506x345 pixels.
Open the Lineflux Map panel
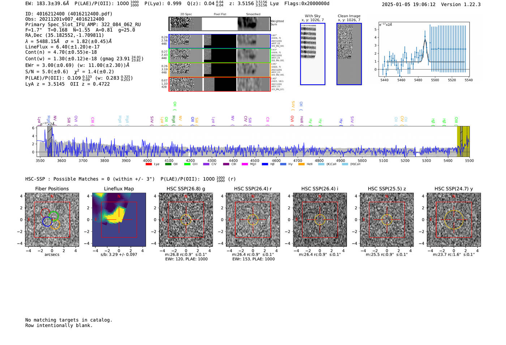click(119, 220)
